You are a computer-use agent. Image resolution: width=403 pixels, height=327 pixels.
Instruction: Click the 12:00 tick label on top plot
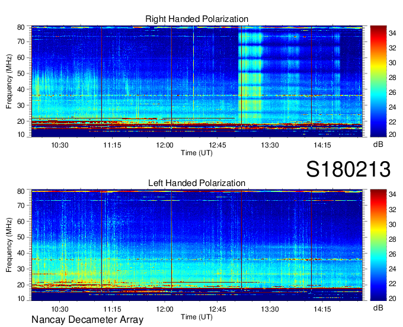165,145
